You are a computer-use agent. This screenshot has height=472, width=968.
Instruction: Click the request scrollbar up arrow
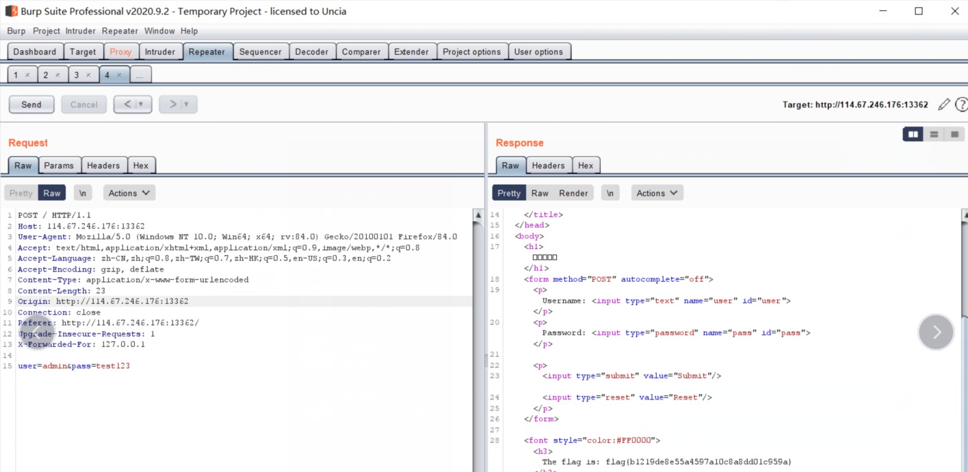[478, 215]
